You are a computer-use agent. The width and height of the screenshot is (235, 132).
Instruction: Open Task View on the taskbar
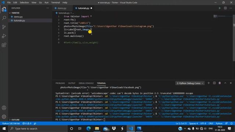pyautogui.click(x=80, y=129)
